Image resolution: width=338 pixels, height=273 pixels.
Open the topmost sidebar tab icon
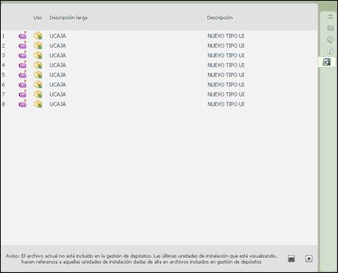(330, 17)
